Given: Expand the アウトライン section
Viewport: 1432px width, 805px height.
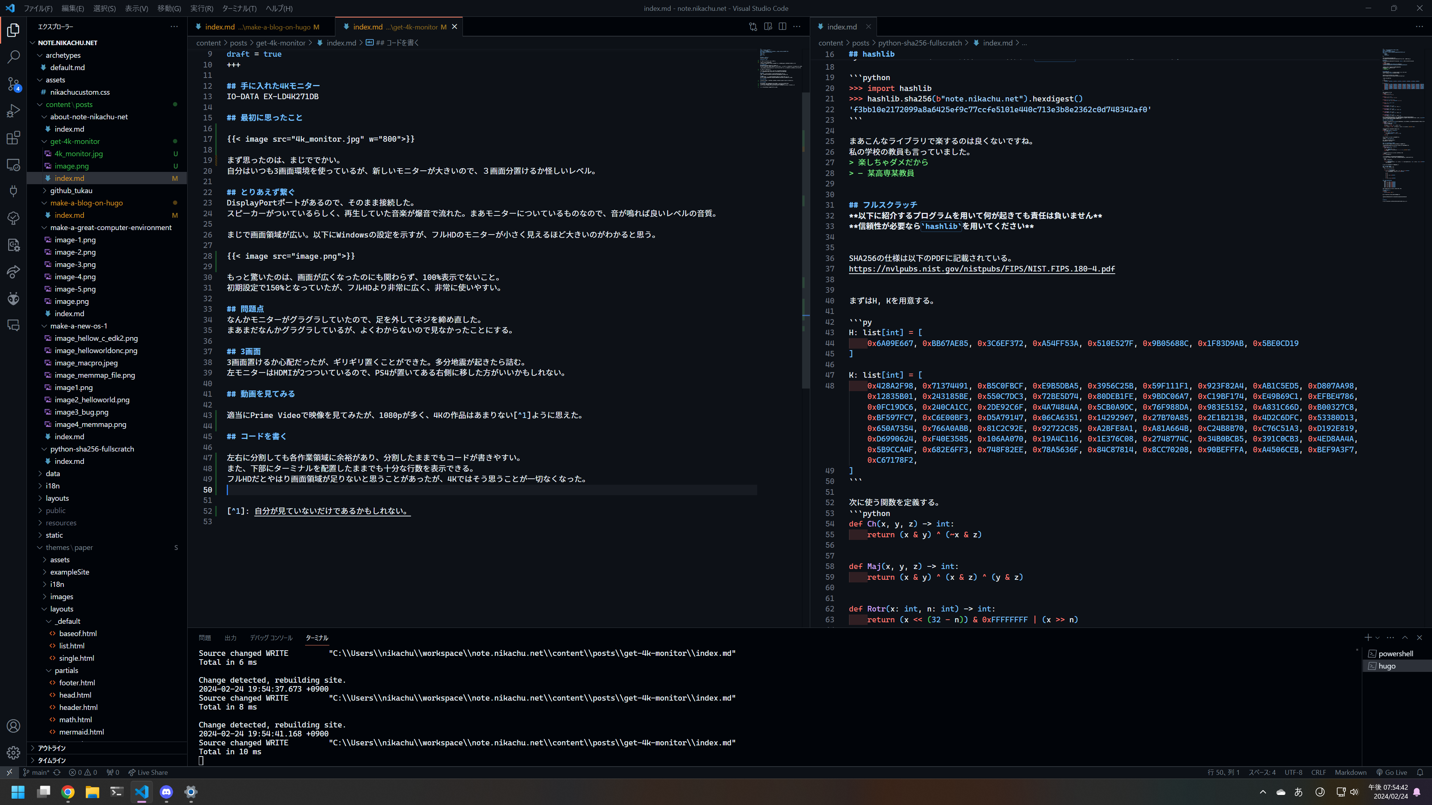Looking at the screenshot, I should click(51, 748).
